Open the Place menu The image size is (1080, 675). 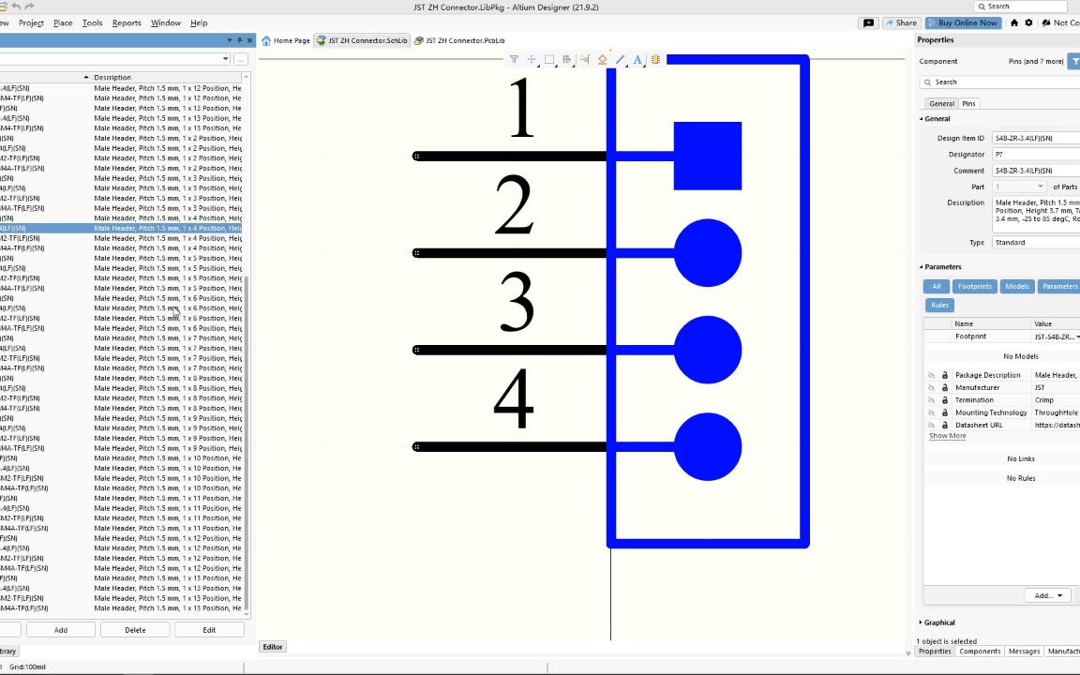[63, 22]
